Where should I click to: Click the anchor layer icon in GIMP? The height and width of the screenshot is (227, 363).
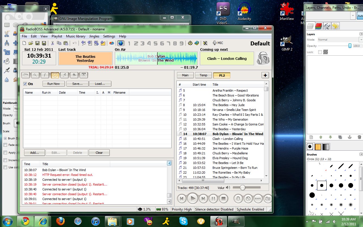(350, 137)
